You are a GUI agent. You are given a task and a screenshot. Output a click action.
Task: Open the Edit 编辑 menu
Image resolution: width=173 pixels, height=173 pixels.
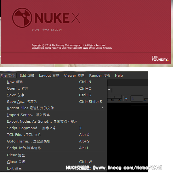point(27,75)
